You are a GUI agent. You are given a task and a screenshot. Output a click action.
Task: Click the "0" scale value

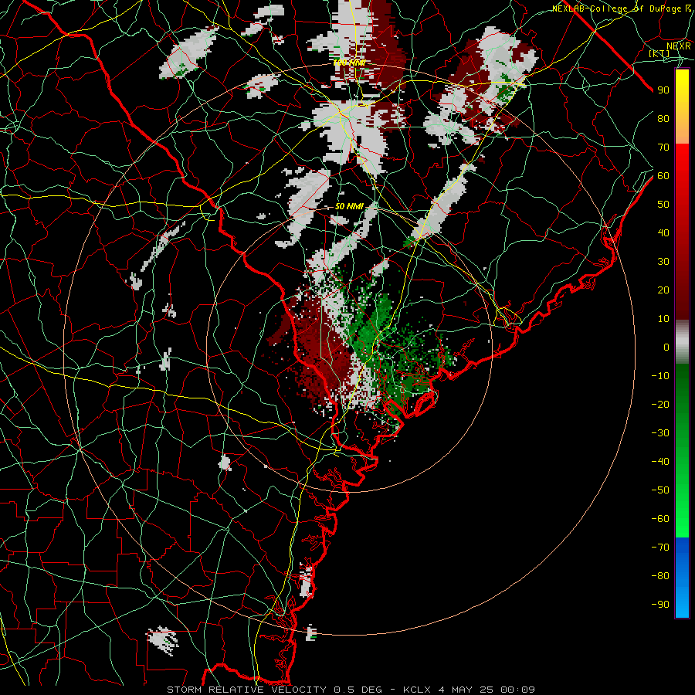point(666,347)
